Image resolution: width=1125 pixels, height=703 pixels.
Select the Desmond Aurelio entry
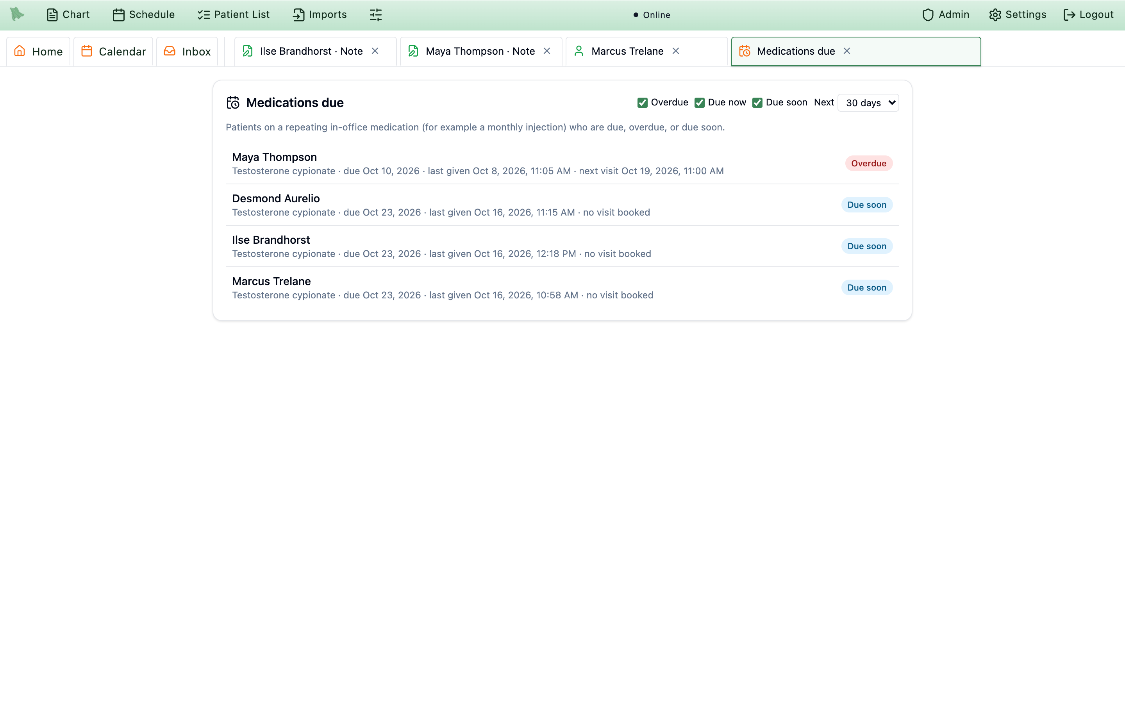[562, 205]
